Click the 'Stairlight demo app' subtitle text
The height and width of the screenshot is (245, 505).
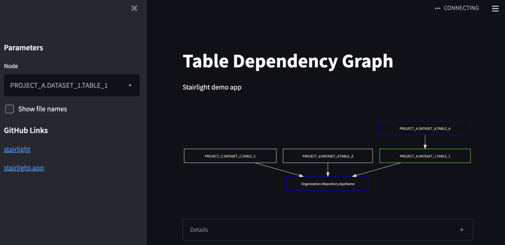pos(212,87)
